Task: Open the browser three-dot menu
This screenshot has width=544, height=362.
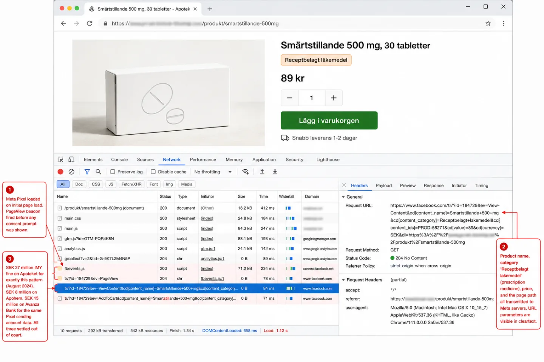Action: pyautogui.click(x=503, y=23)
